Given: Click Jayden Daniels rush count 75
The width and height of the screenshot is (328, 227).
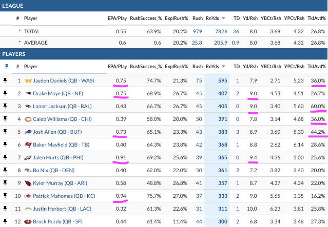Looking at the screenshot, I should 199,80.
